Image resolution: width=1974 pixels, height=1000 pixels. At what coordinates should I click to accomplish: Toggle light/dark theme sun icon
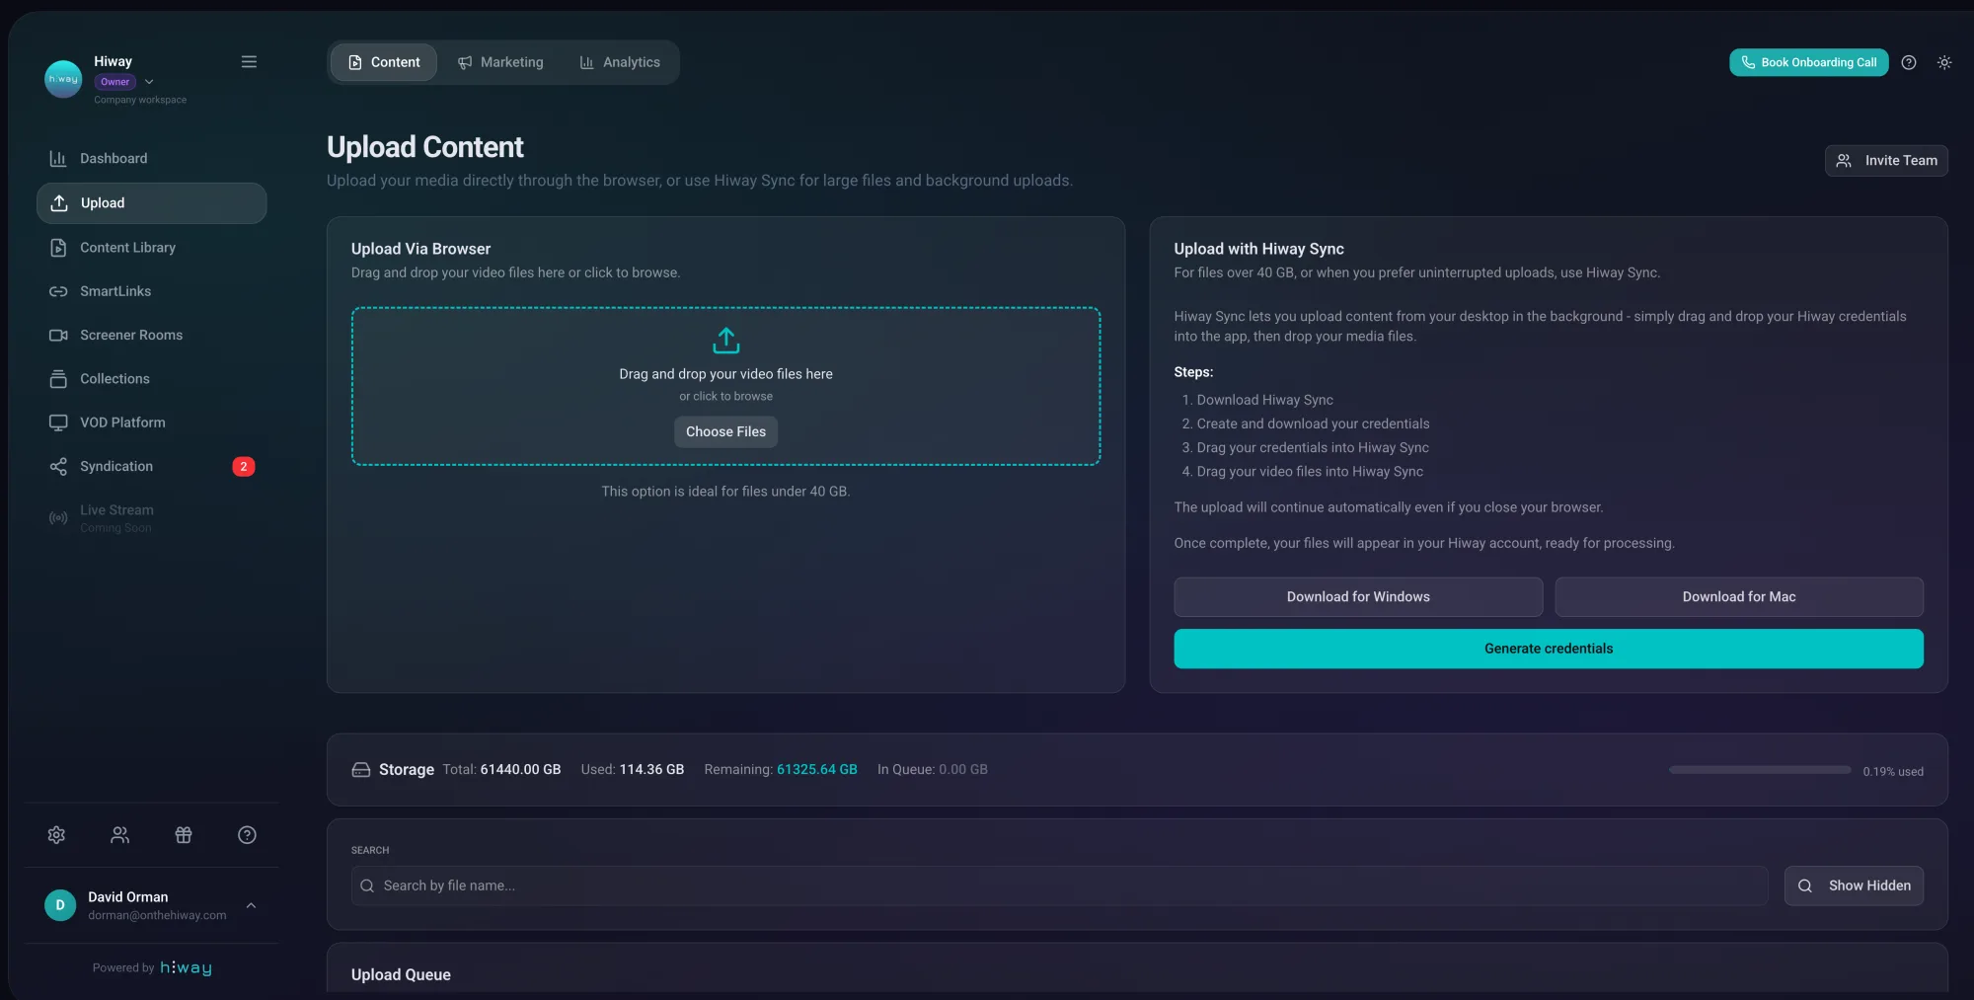coord(1944,62)
